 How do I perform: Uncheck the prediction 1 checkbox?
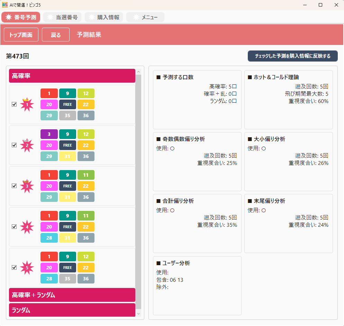(14, 104)
